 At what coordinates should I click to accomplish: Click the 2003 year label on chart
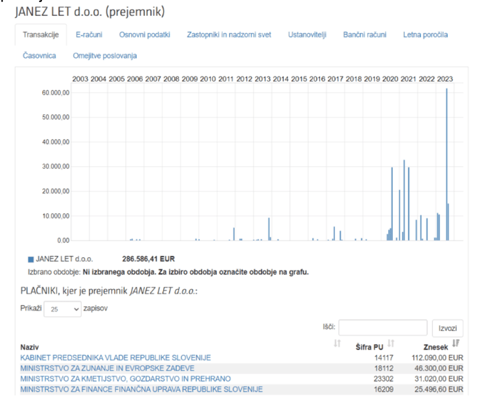[x=80, y=79]
